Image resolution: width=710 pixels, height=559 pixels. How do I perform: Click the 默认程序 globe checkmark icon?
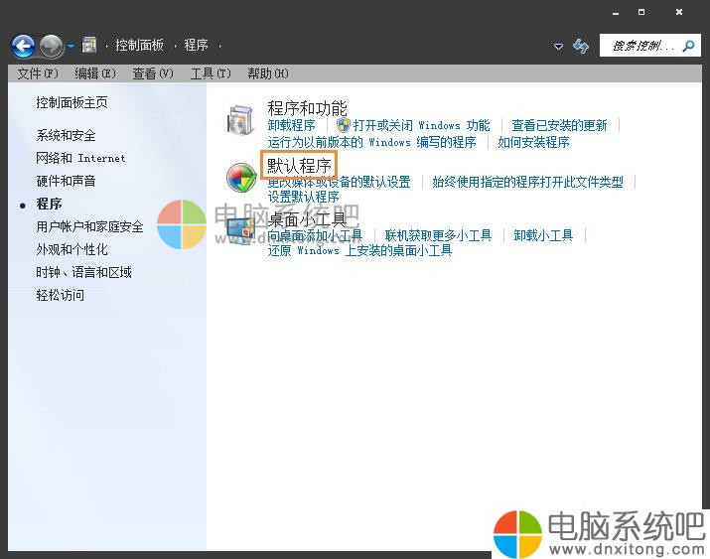(x=242, y=178)
